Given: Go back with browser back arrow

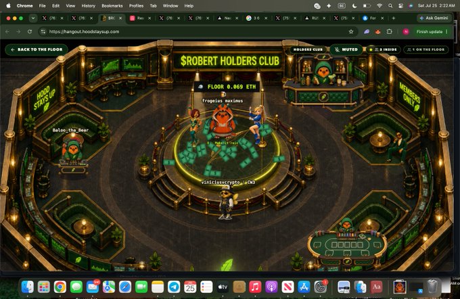Looking at the screenshot, I should coord(7,31).
